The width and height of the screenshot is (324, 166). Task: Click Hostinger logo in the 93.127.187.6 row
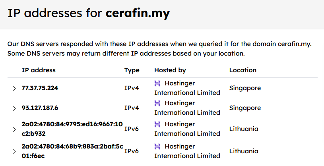[x=158, y=103]
